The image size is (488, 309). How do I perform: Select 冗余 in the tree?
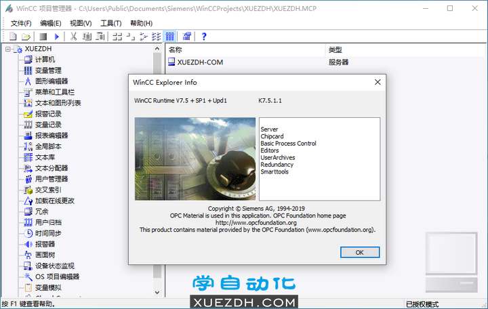pyautogui.click(x=41, y=211)
